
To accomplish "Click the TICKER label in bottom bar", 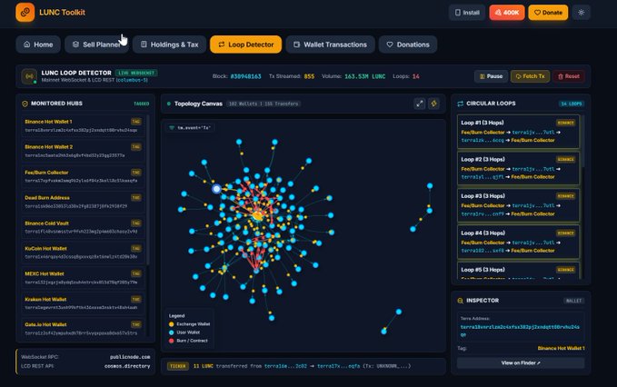I will 178,366.
